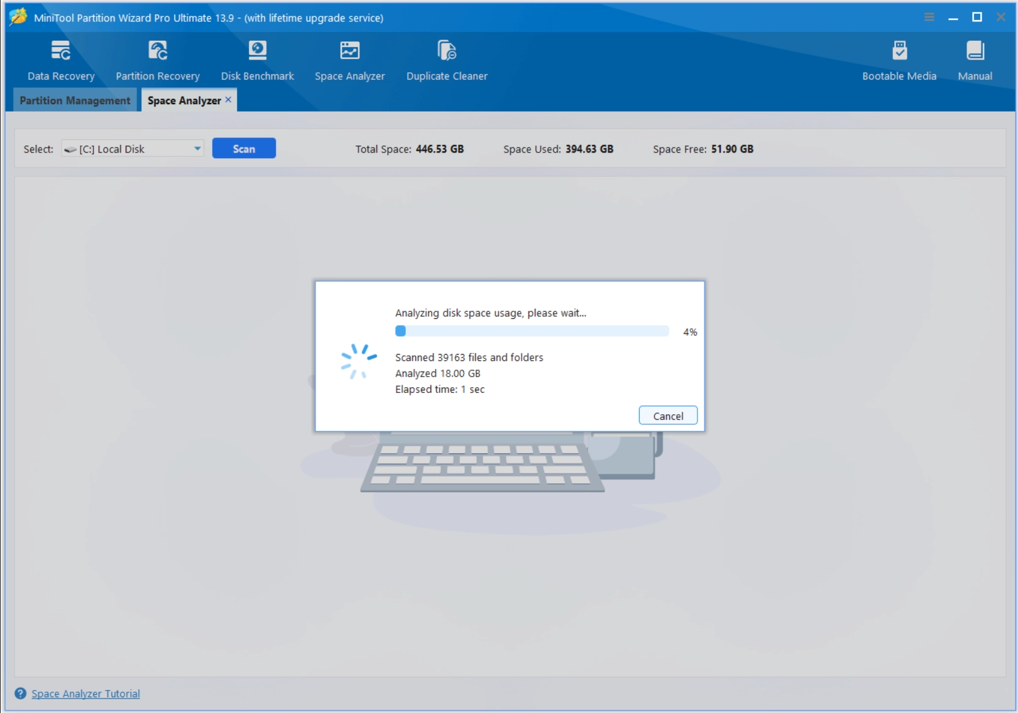Open the Duplicate Cleaner tool

[x=447, y=50]
